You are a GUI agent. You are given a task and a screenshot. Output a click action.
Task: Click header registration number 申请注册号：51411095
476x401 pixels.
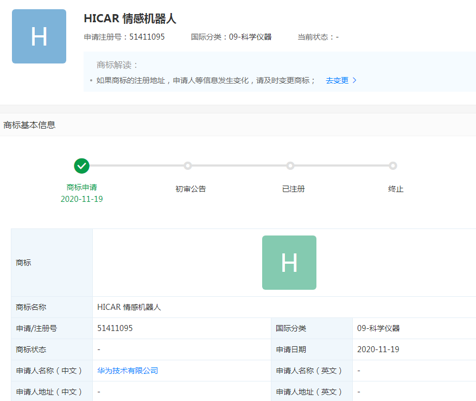pos(124,37)
